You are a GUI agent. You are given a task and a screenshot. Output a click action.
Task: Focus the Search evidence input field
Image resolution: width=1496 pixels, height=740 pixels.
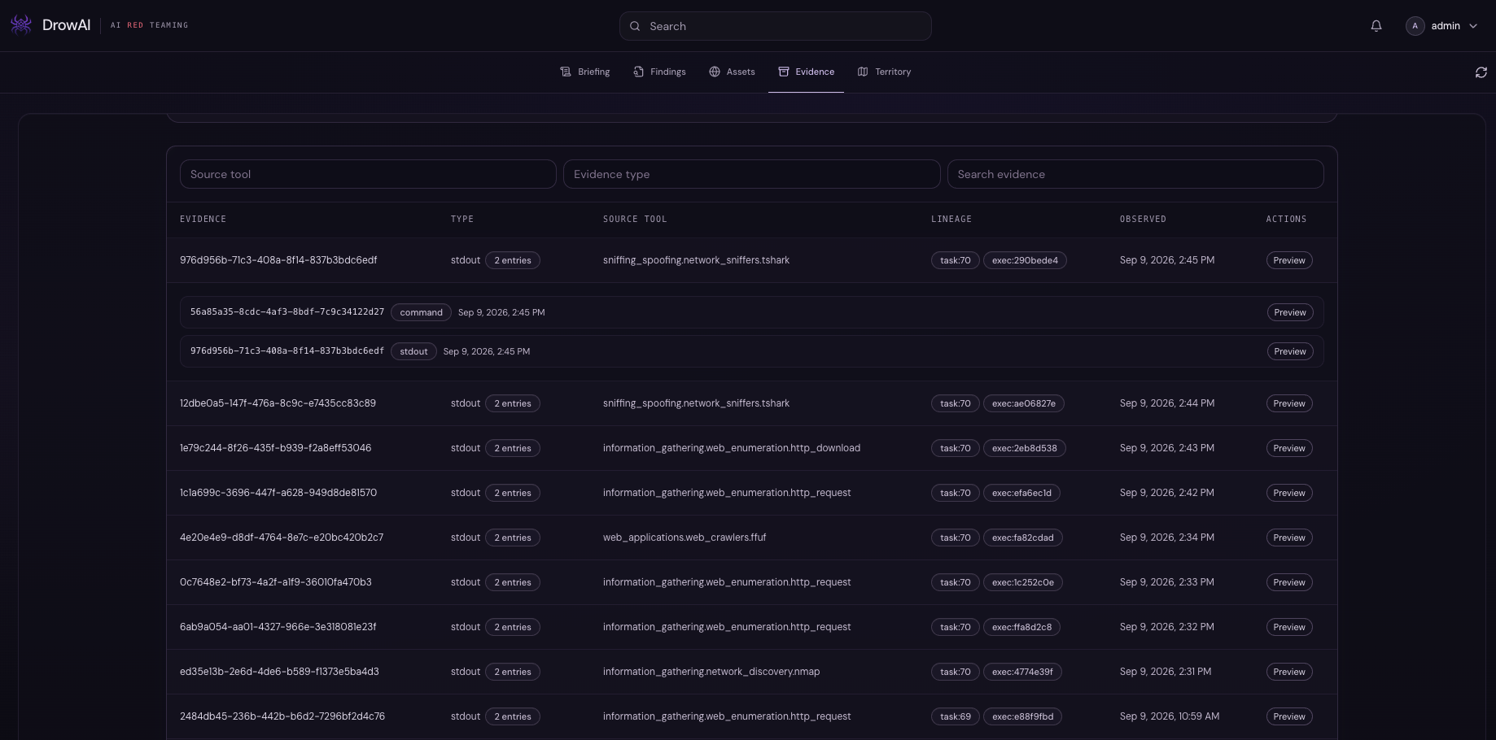[1135, 174]
